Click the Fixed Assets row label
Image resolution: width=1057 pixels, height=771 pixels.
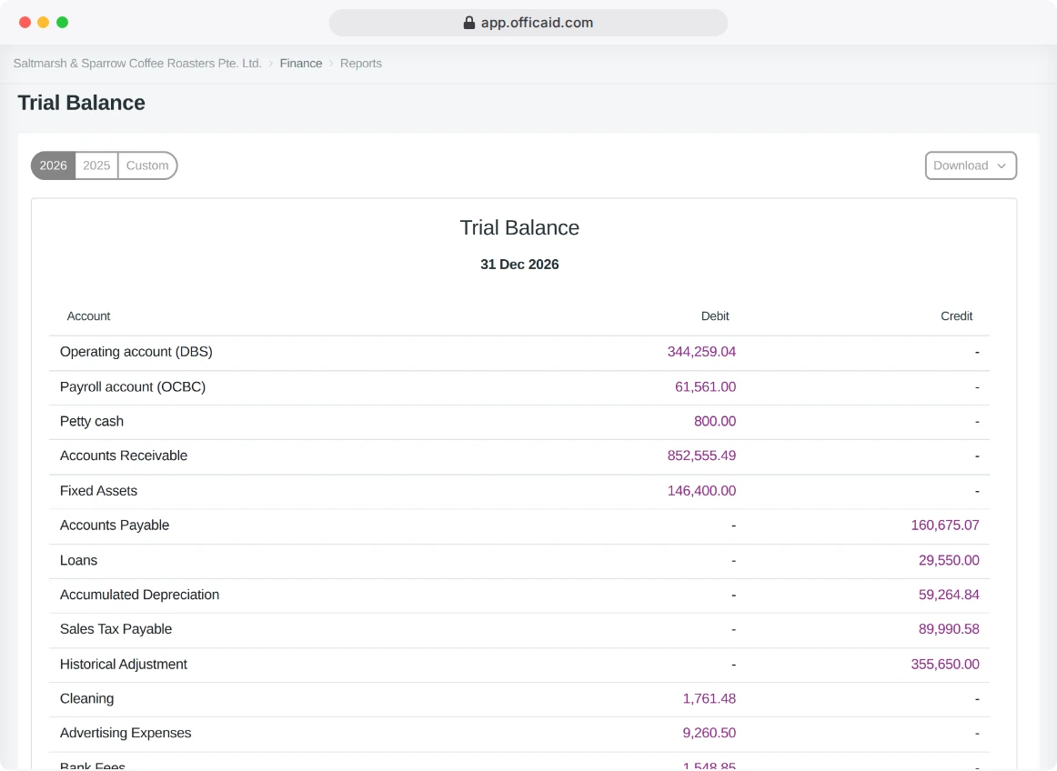point(98,491)
